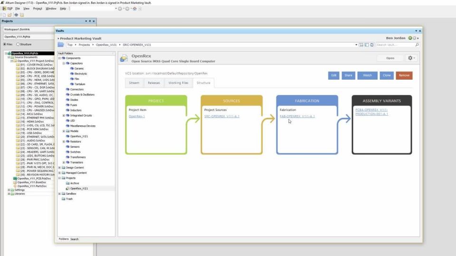Click the workspace panel toolbar icon
The image size is (456, 256).
point(22,15)
